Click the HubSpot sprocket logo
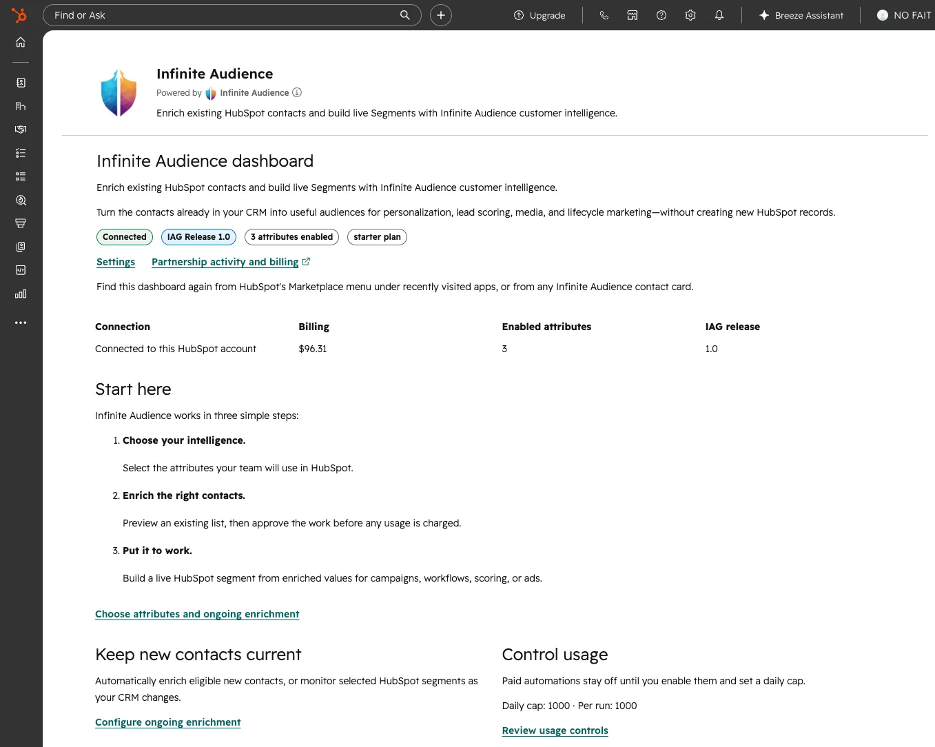 click(x=19, y=14)
